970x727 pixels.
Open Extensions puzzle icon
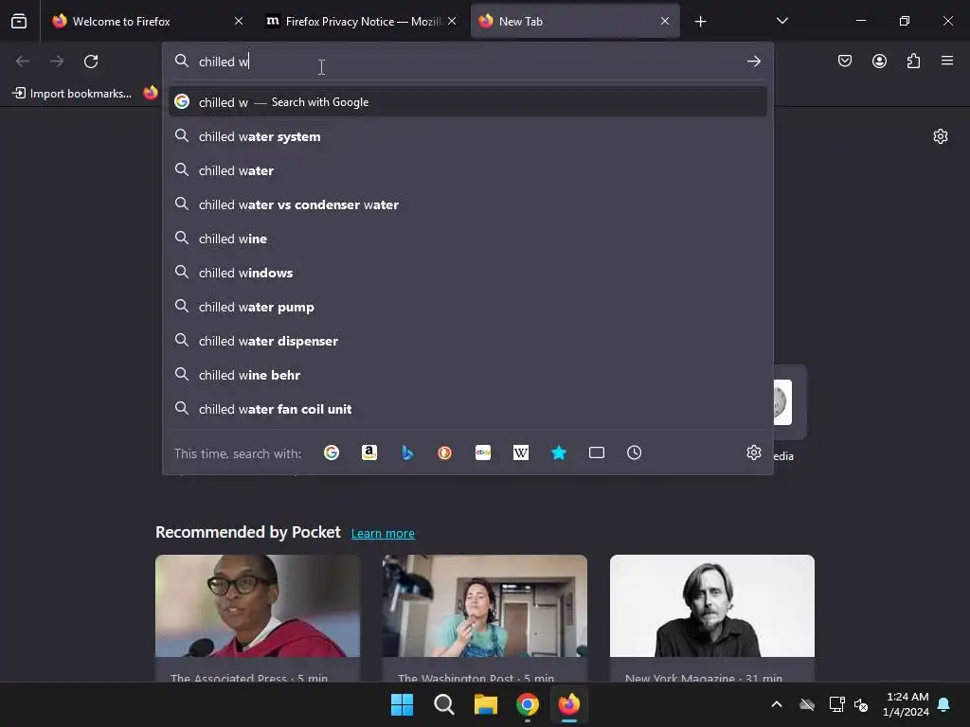tap(914, 61)
